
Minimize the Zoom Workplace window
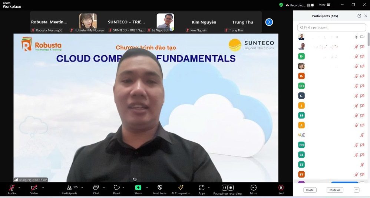coord(343,5)
